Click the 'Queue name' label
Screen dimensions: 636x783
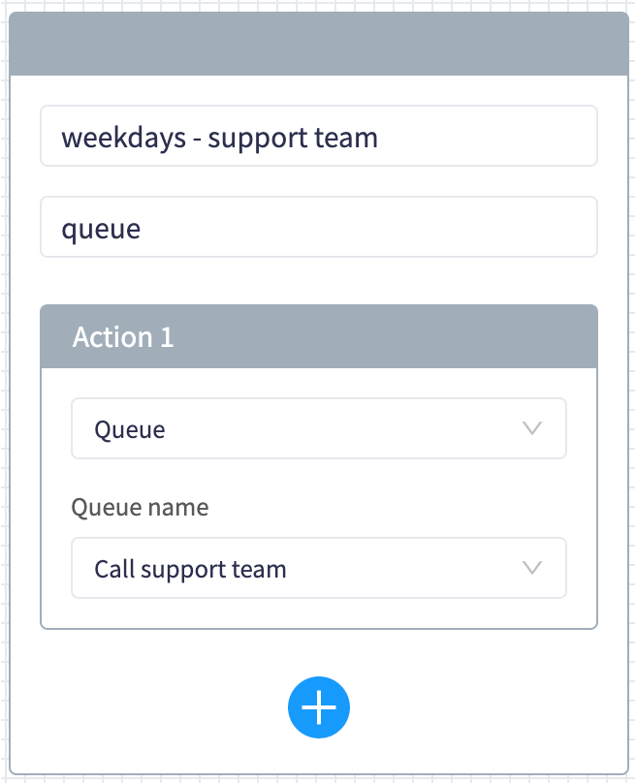[140, 508]
